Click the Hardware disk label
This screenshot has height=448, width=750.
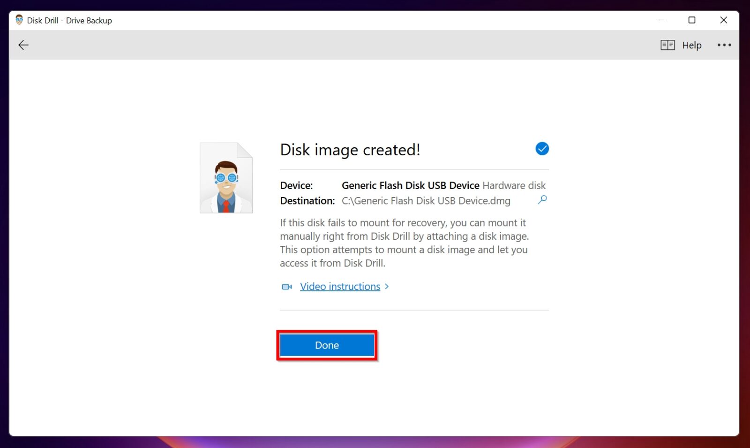(514, 185)
